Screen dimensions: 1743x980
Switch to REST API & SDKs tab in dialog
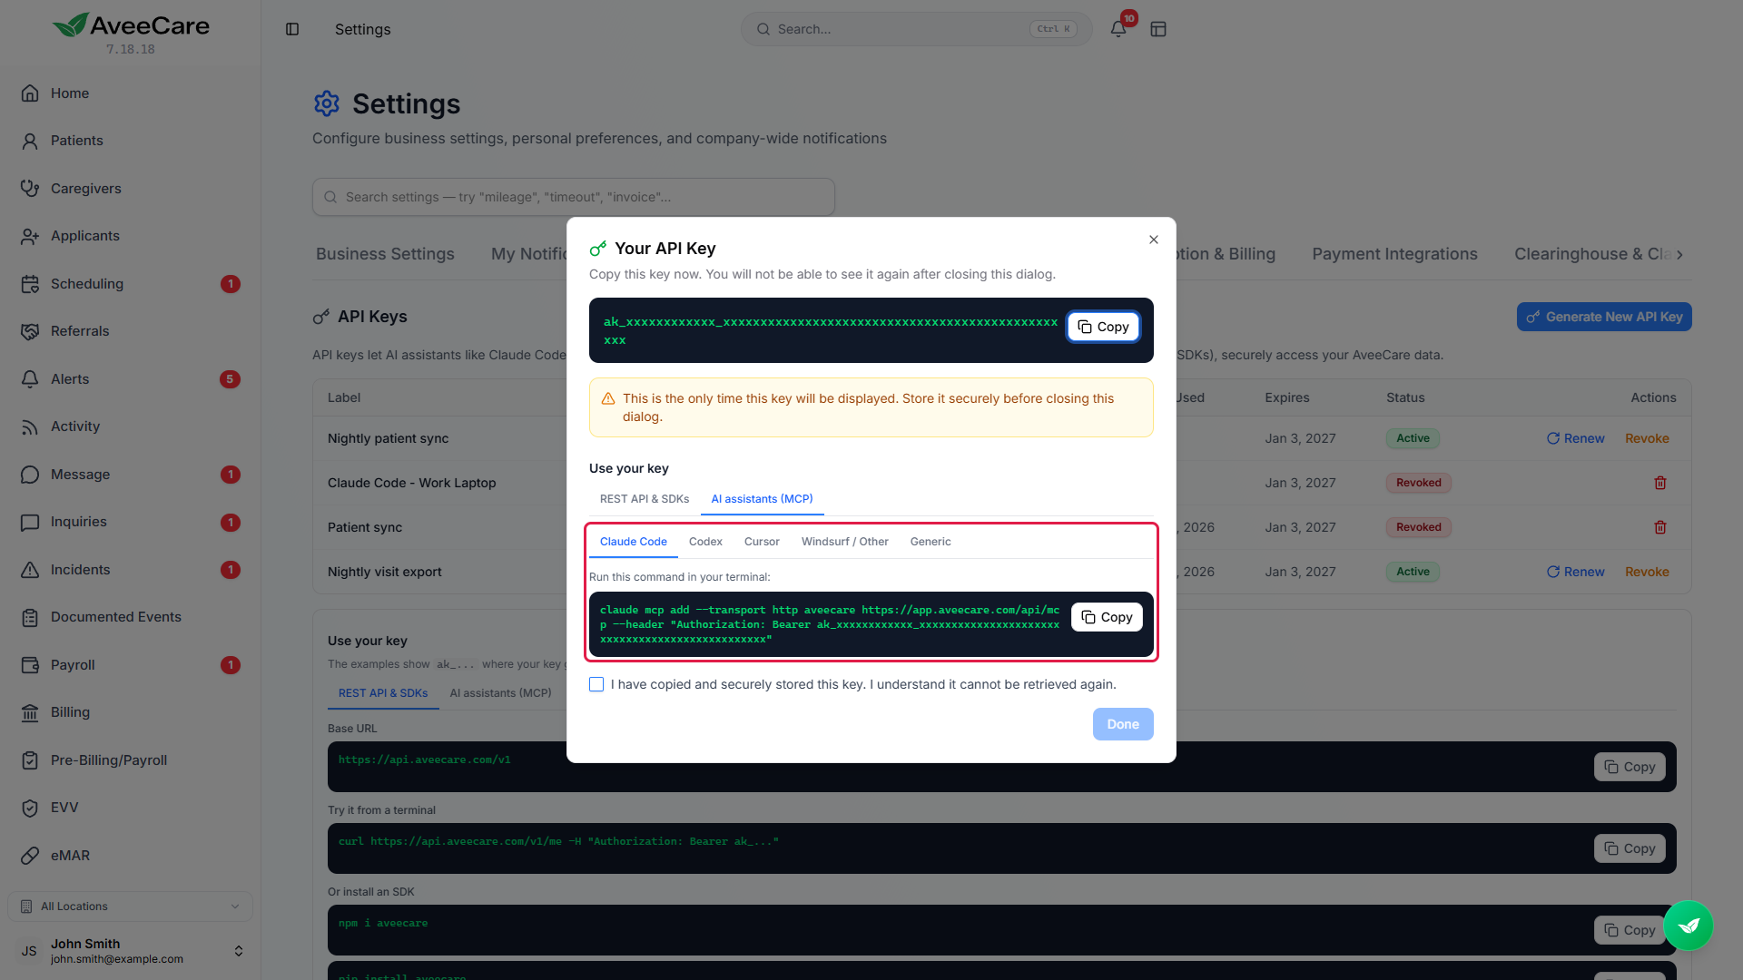[x=645, y=499]
